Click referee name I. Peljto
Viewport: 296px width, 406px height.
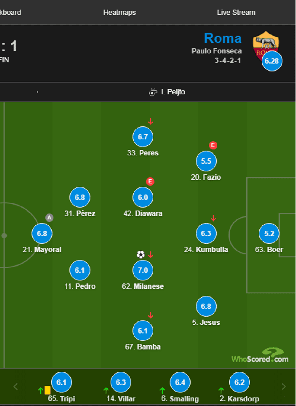173,92
